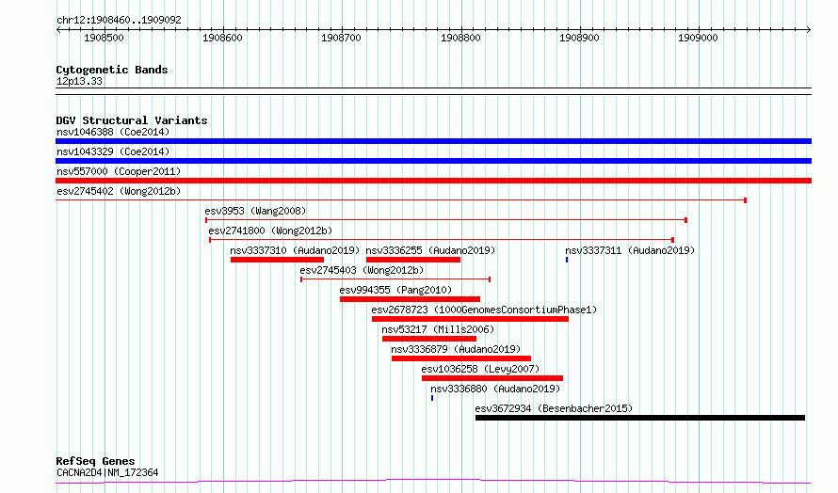The image size is (838, 493).
Task: Click the esv2678723 (1000GenomesConsortiumPhase1) bar
Action: [470, 319]
